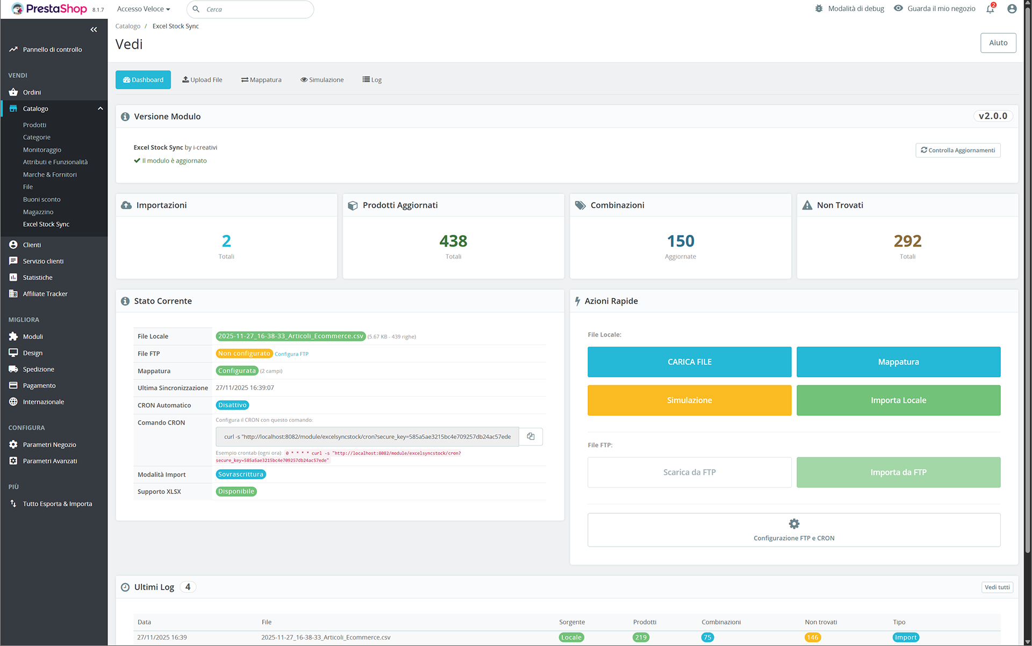Collapse the Catalogo menu chevron
This screenshot has width=1032, height=646.
tap(100, 109)
